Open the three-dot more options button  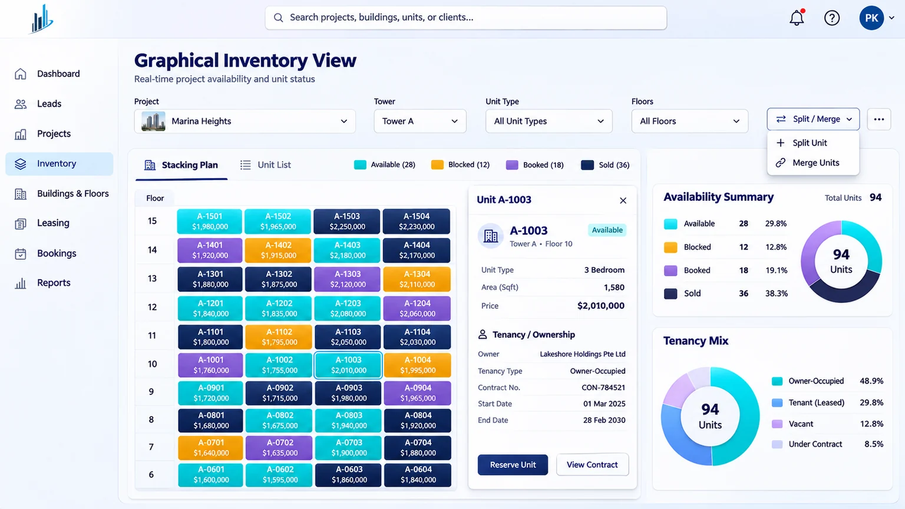click(x=878, y=119)
